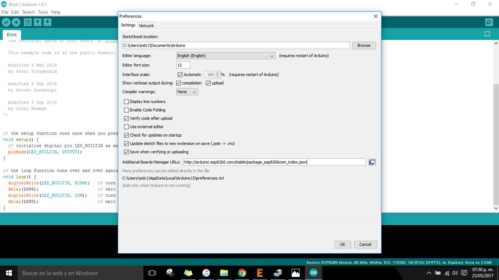Click the battery tray icon
The height and width of the screenshot is (280, 499).
tap(438, 273)
